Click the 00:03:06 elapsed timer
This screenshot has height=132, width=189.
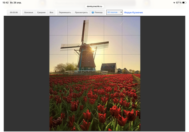[x=14, y=12]
